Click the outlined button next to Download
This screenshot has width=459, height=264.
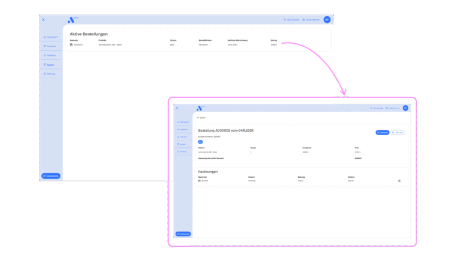click(x=397, y=132)
